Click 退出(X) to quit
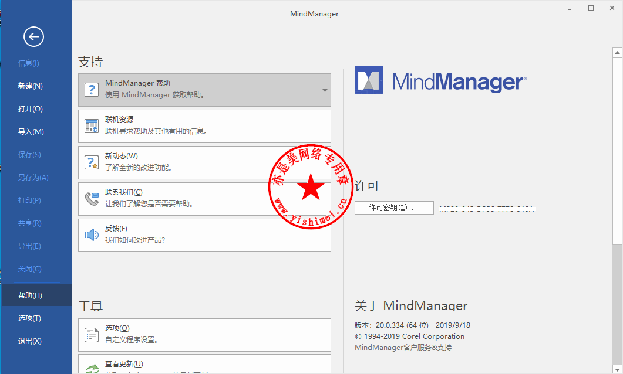Screen dimensions: 623x374 click(x=30, y=341)
